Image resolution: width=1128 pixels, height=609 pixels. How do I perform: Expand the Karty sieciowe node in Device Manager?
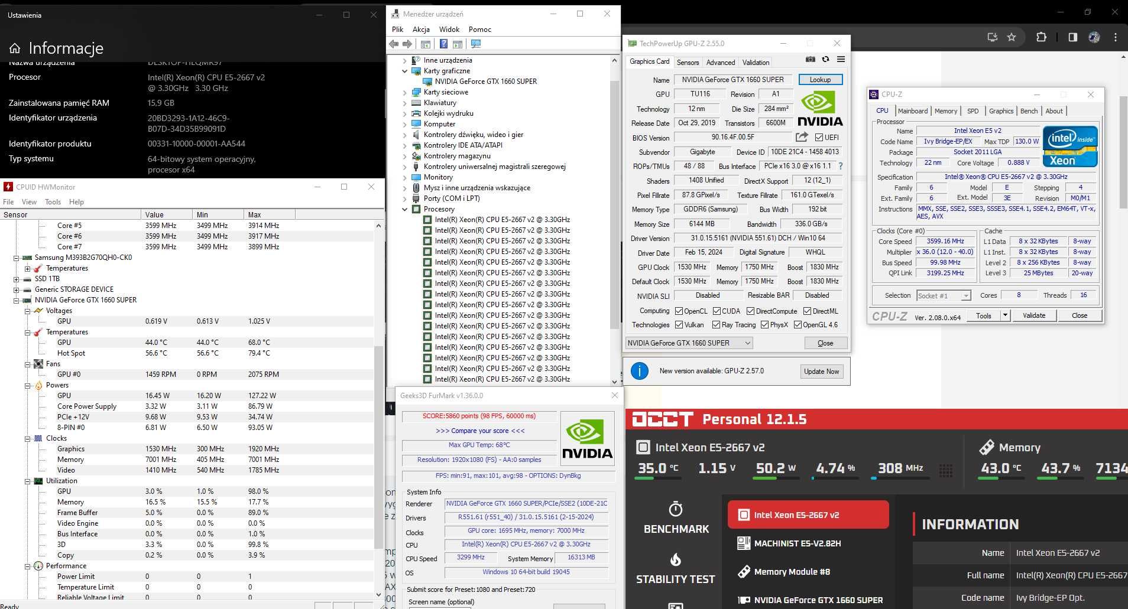click(405, 92)
